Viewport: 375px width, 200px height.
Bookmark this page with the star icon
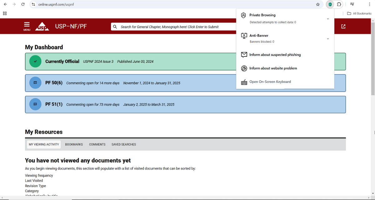[318, 4]
